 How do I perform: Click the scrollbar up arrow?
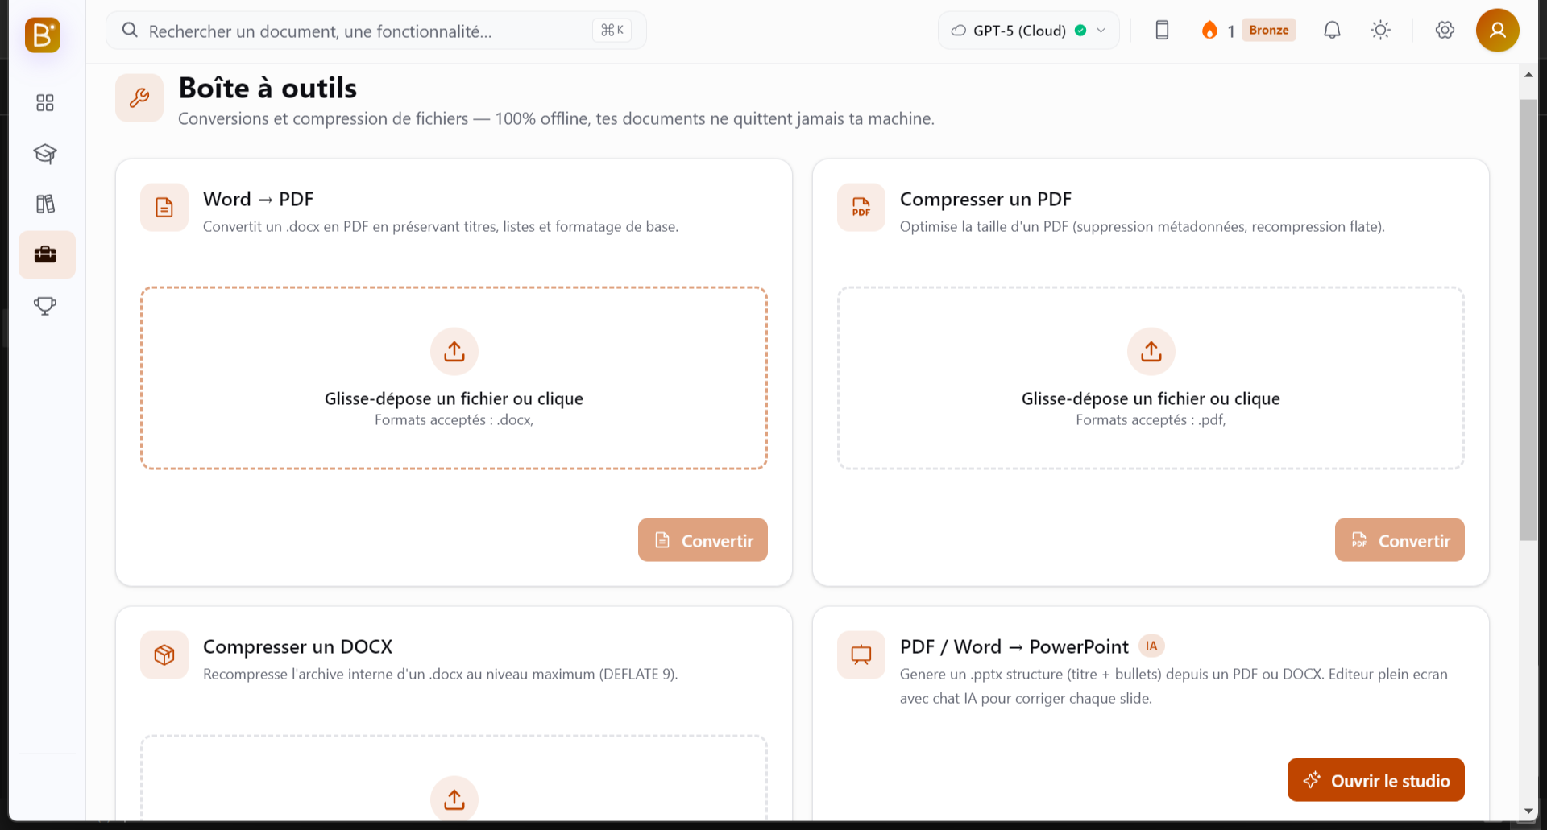coord(1528,75)
